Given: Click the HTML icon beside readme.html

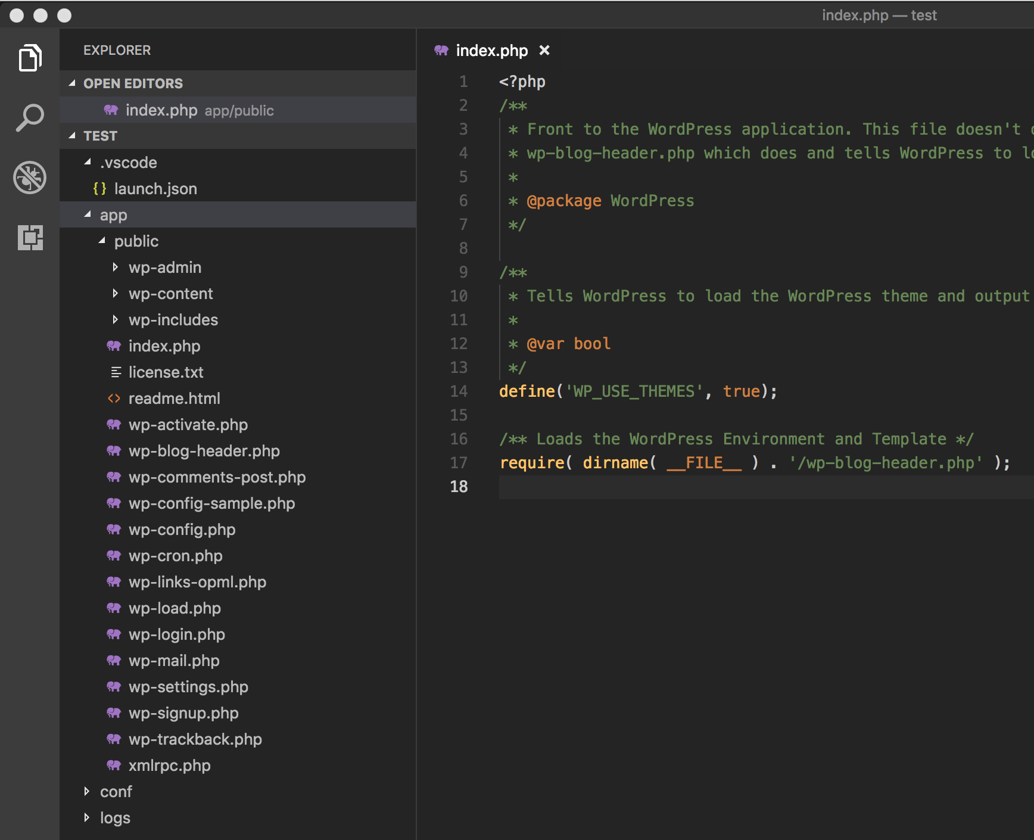Looking at the screenshot, I should 114,399.
